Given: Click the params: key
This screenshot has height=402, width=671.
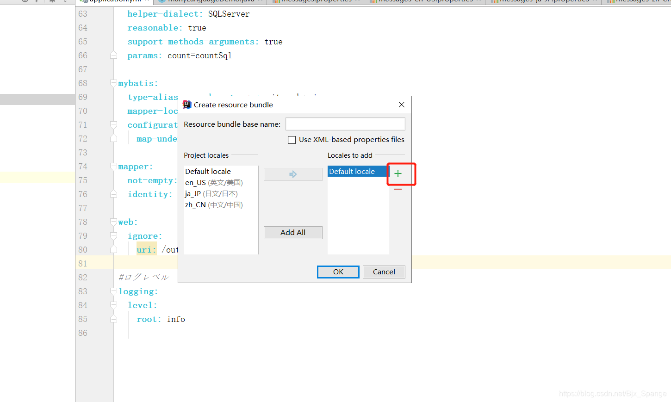Looking at the screenshot, I should (145, 56).
